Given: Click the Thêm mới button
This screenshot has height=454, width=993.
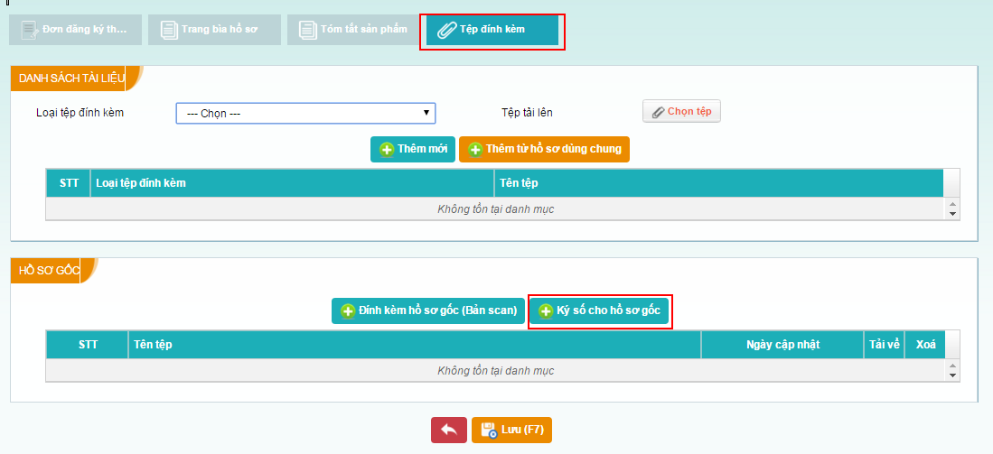Looking at the screenshot, I should click(413, 149).
